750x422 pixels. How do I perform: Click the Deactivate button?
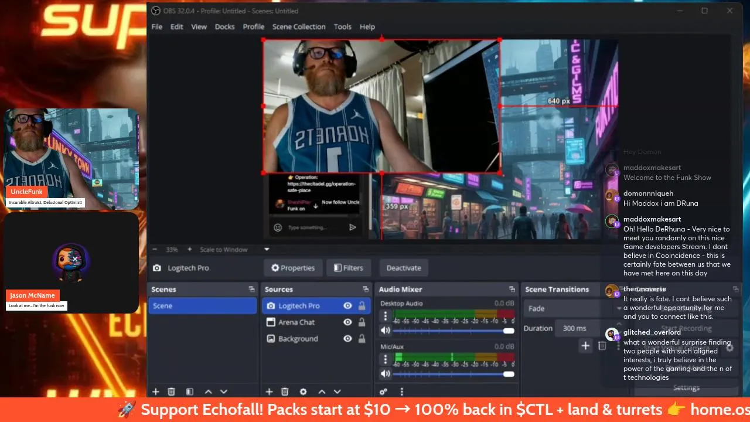(x=404, y=268)
